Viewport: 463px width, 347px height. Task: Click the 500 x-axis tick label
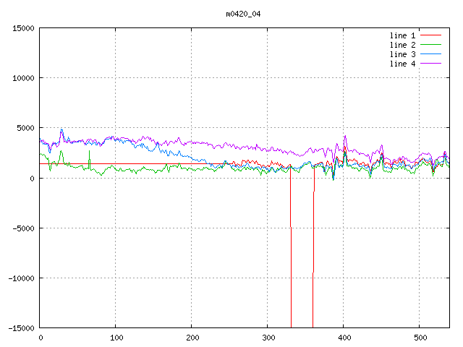420,338
